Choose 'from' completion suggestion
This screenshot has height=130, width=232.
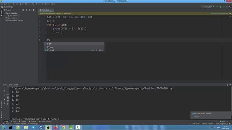pyautogui.click(x=74, y=47)
